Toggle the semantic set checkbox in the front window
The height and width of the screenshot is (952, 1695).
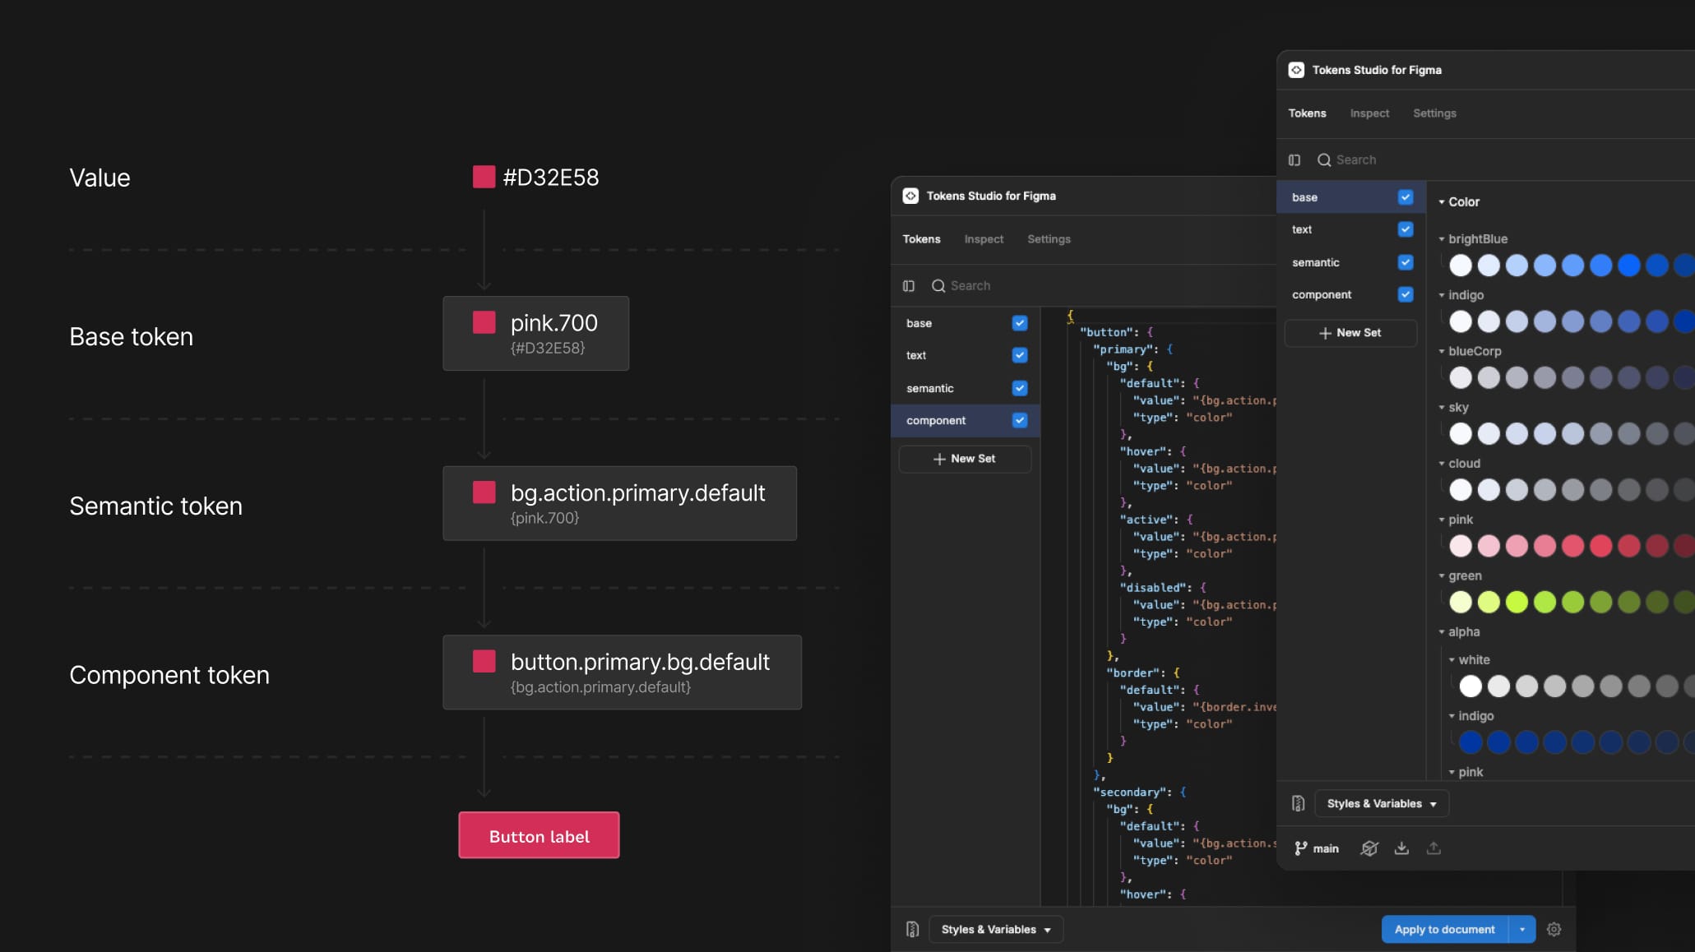[x=1406, y=262]
